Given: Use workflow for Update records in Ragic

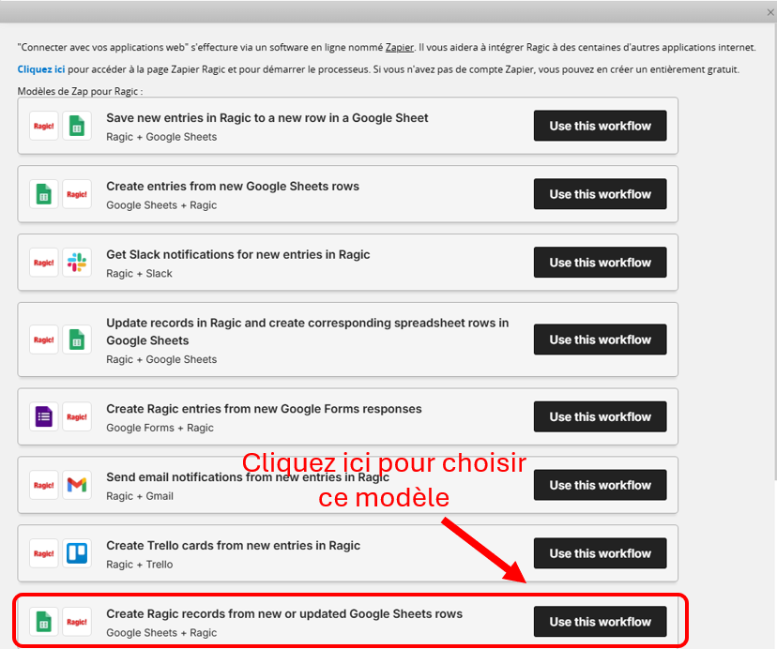Looking at the screenshot, I should [600, 340].
